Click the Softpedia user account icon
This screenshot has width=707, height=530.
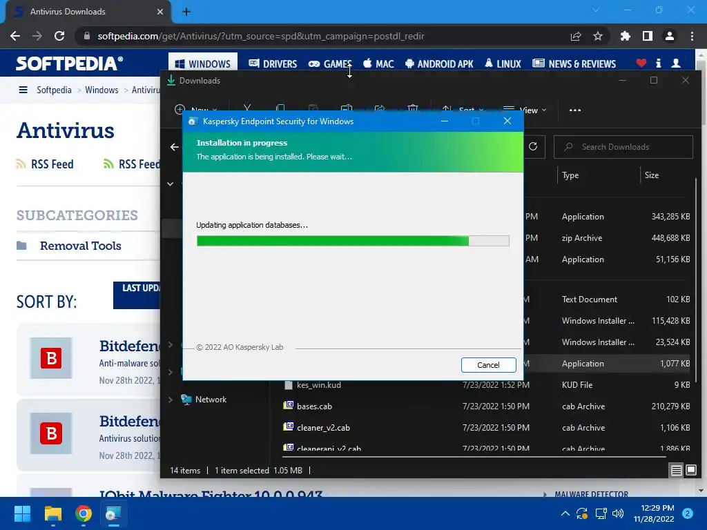coord(676,63)
